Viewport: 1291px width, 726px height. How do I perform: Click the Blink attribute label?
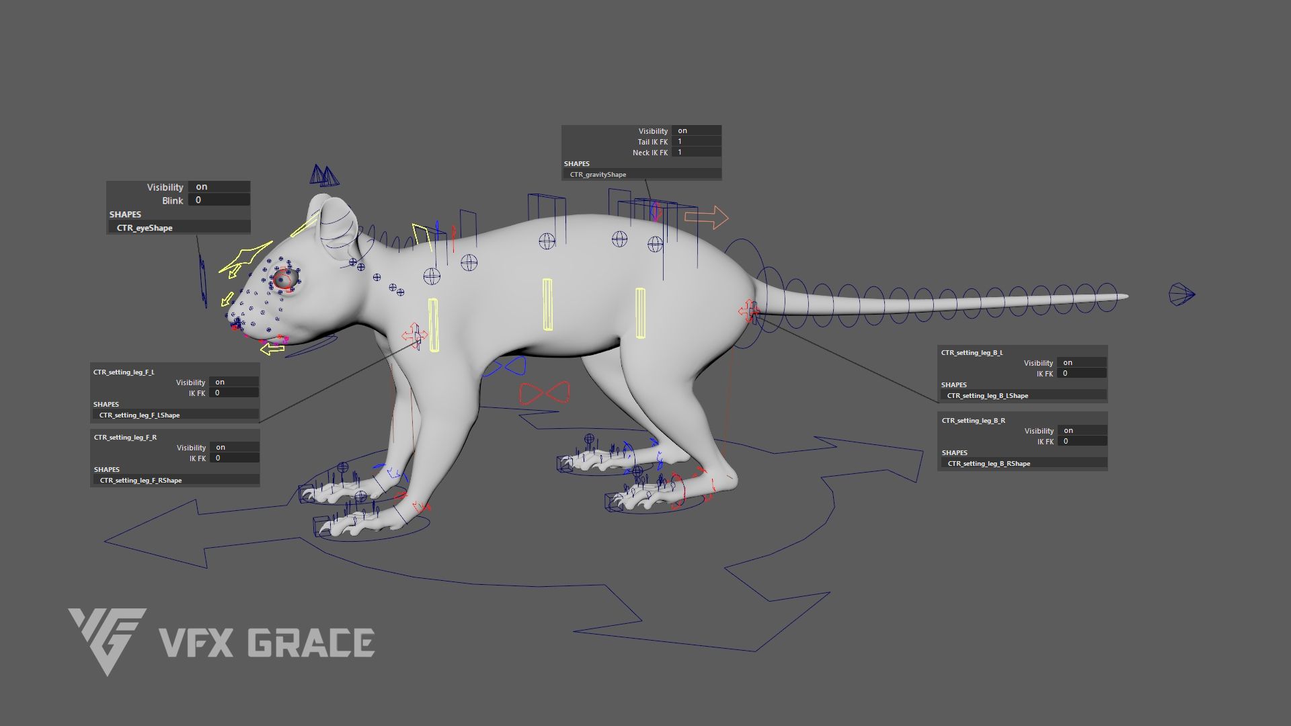(172, 200)
